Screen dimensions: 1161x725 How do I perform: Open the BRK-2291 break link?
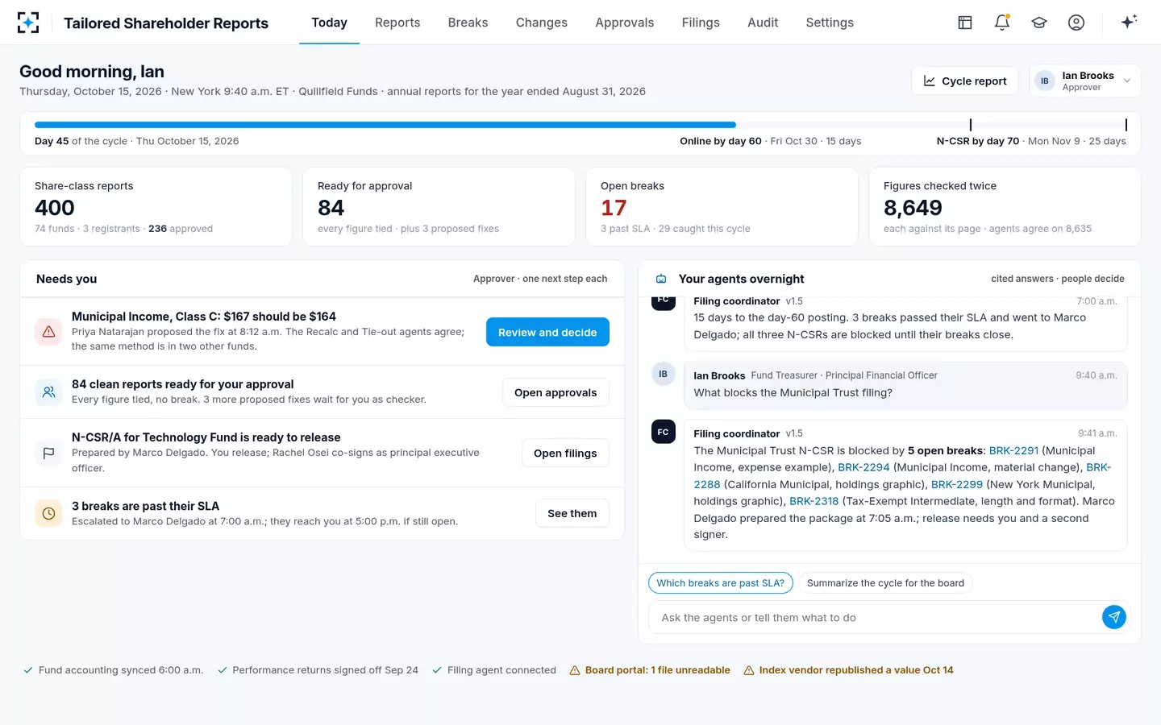coord(1013,450)
